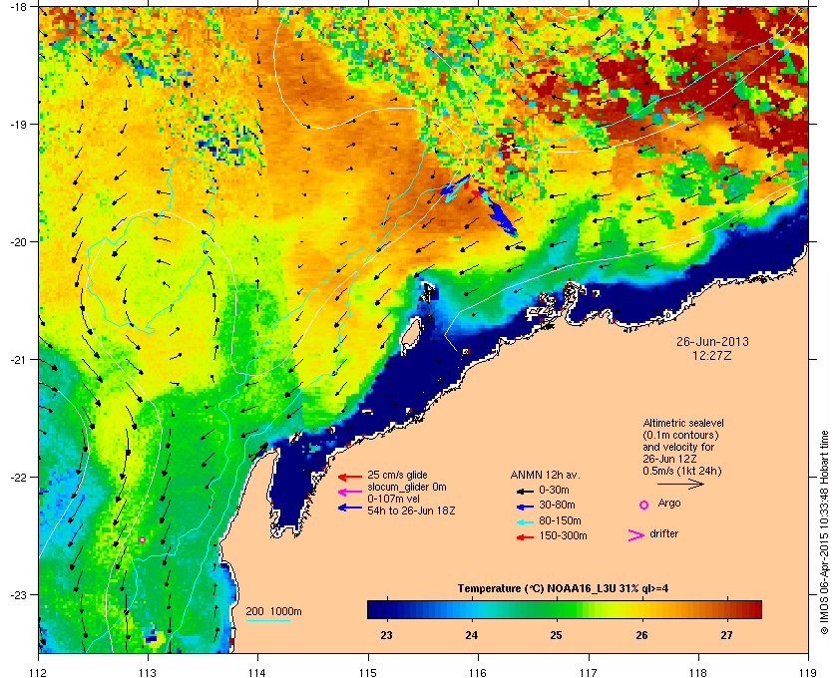Click the colorbar tick label 24
The height and width of the screenshot is (678, 838).
(x=471, y=635)
